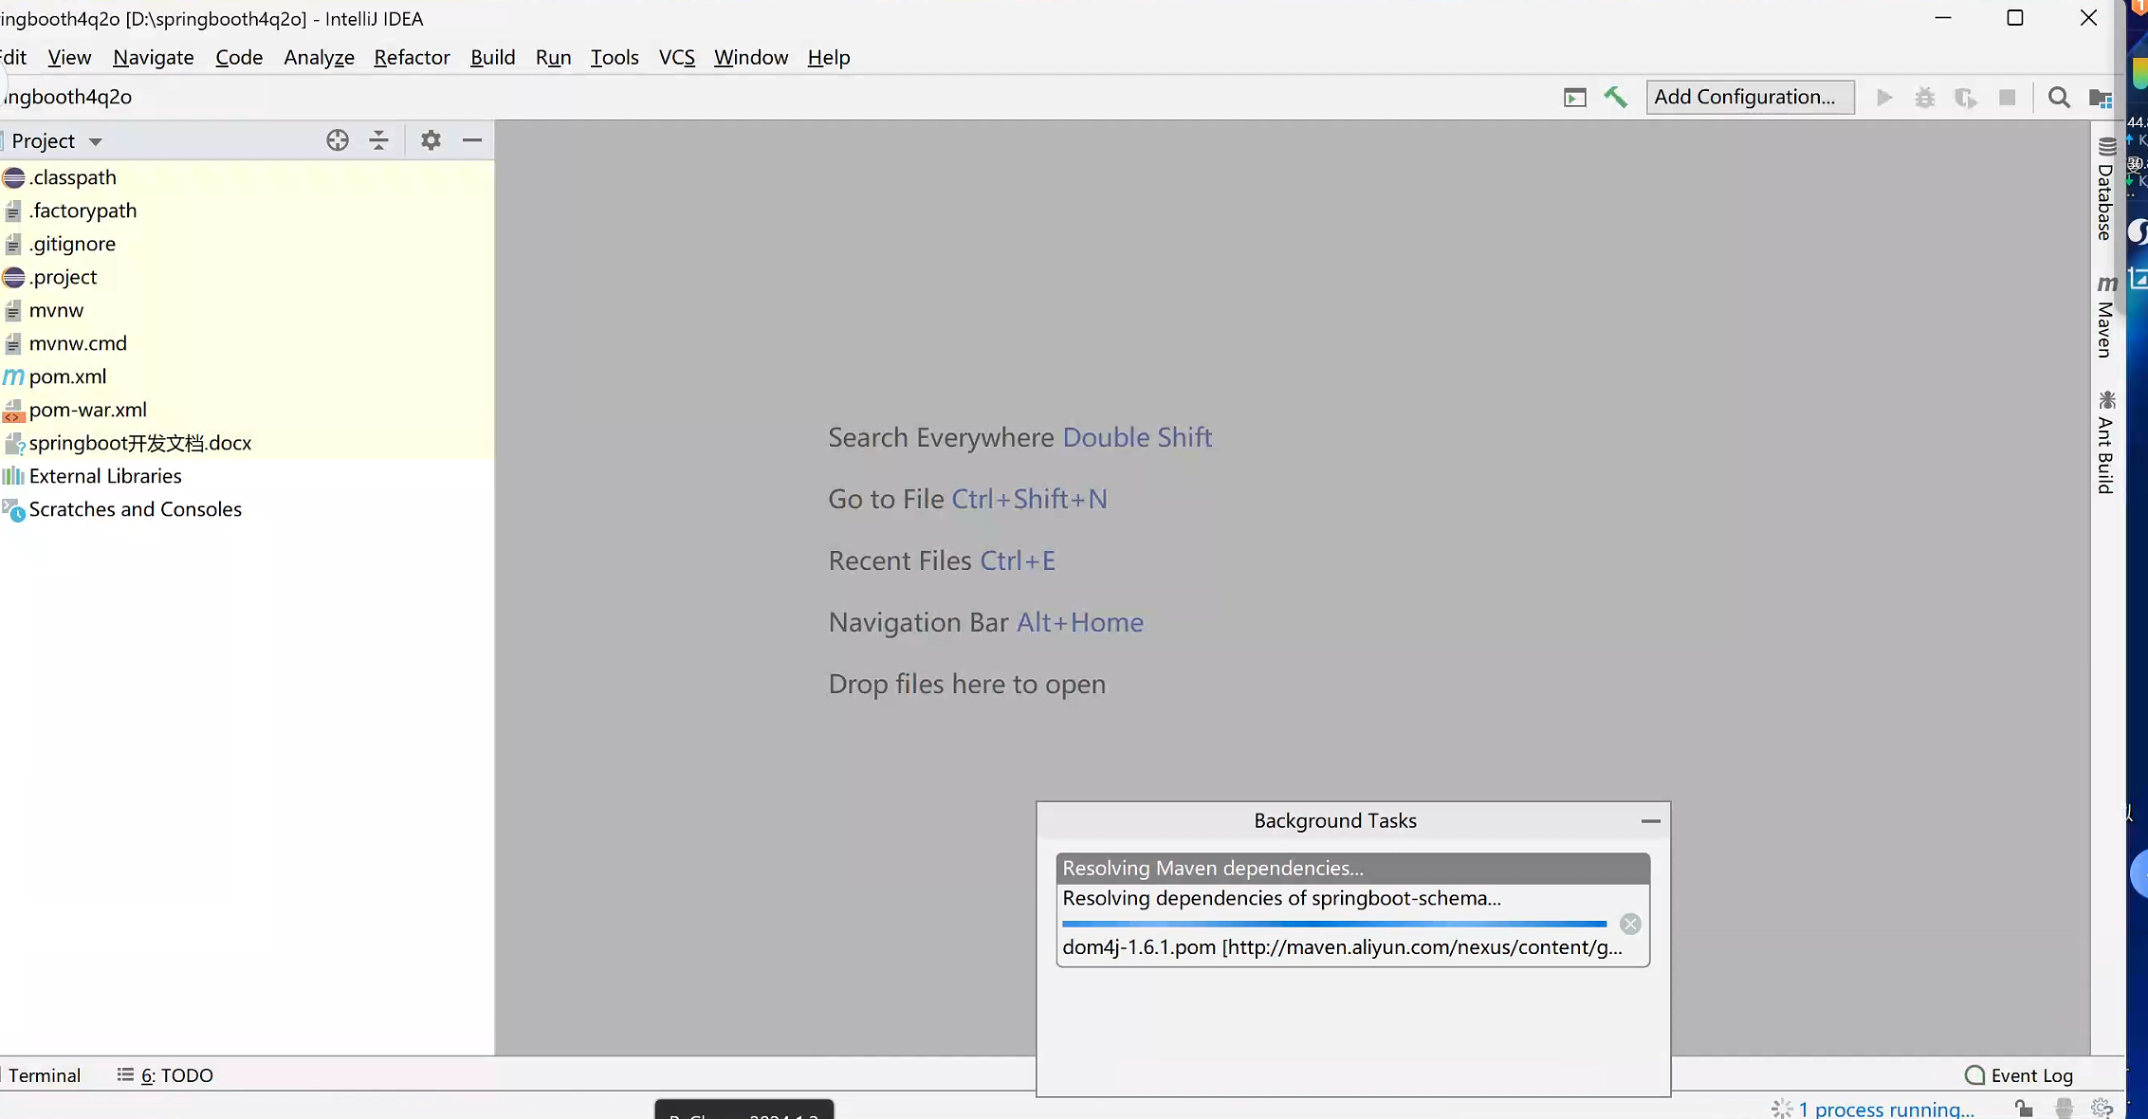Screen dimensions: 2148x1119
Task: Open the Tools menu
Action: click(615, 58)
